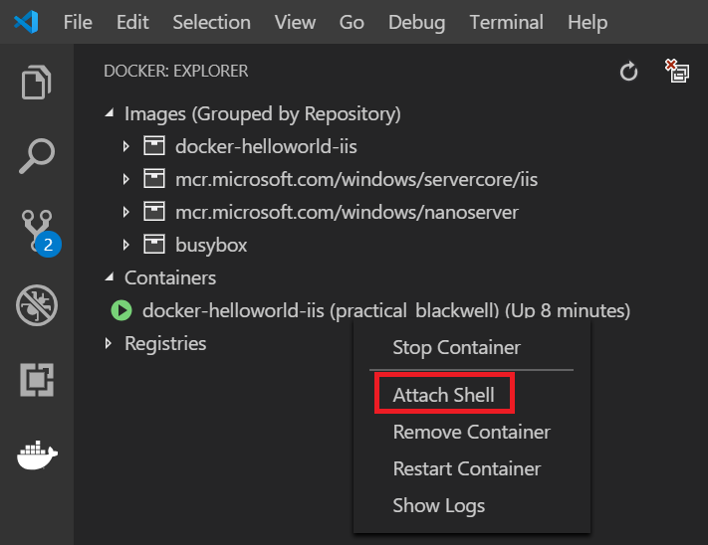Click the Images (Grouped by Repository) label

tap(262, 113)
